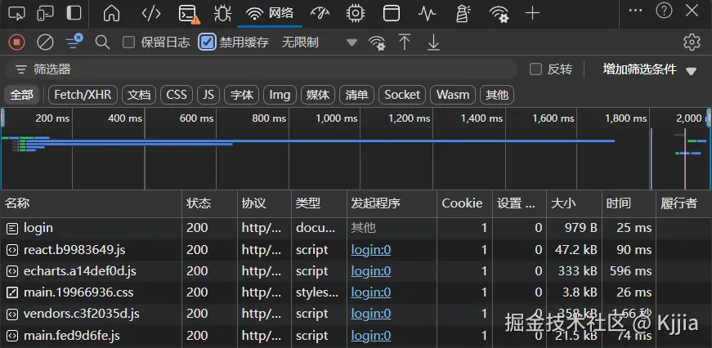Toggle device emulation icon

click(45, 13)
